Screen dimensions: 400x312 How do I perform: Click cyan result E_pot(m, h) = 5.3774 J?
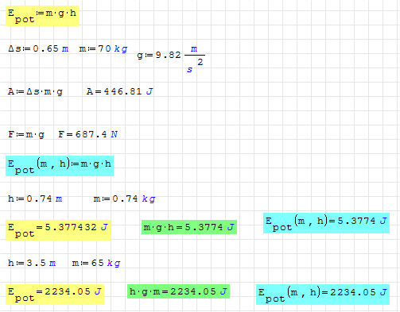(326, 223)
